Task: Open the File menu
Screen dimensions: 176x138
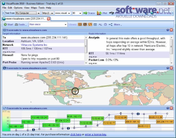Action: pyautogui.click(x=4, y=8)
